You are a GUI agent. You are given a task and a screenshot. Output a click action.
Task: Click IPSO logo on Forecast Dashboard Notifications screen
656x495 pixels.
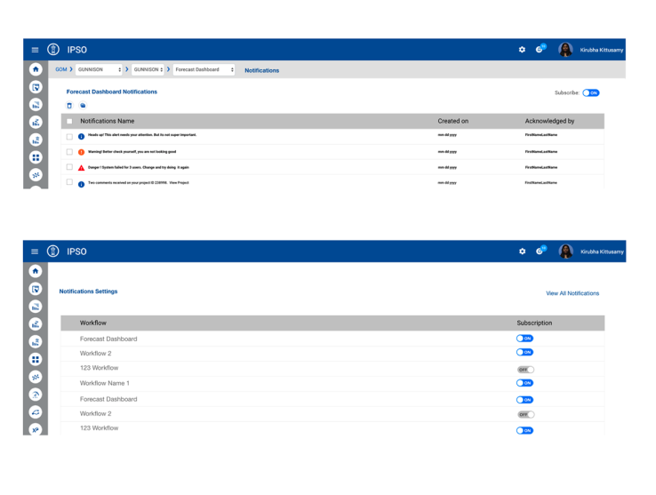pyautogui.click(x=53, y=50)
